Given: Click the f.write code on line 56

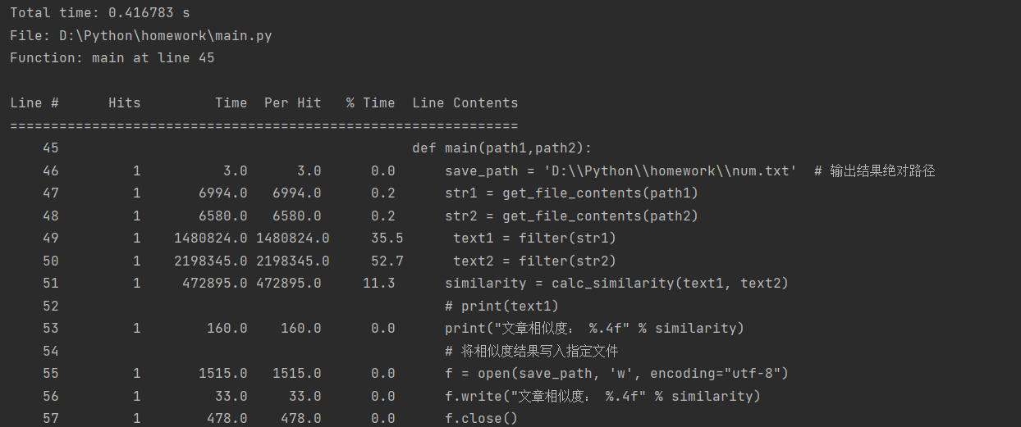Looking at the screenshot, I should [602, 396].
